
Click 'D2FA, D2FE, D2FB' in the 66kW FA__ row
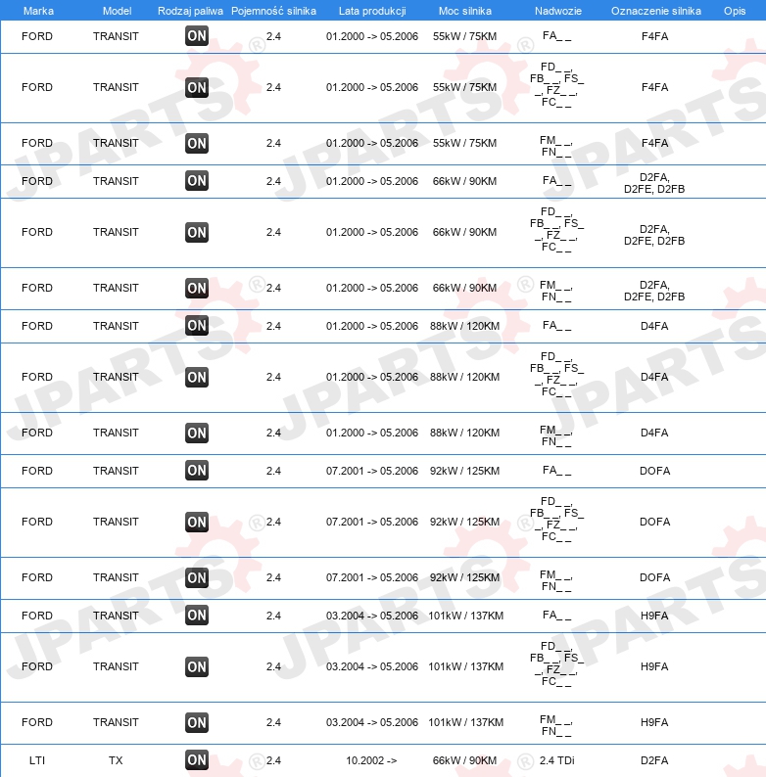click(654, 183)
